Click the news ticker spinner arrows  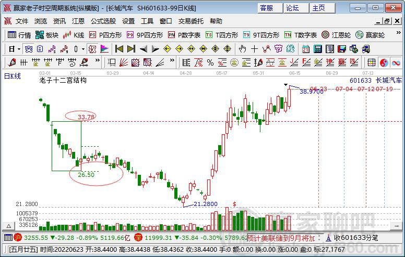click(319, 237)
